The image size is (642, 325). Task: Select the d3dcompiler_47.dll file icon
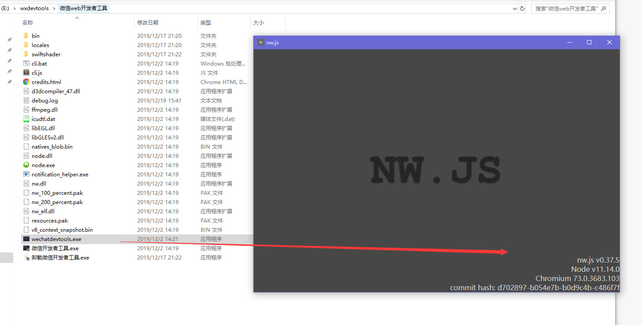tap(26, 91)
